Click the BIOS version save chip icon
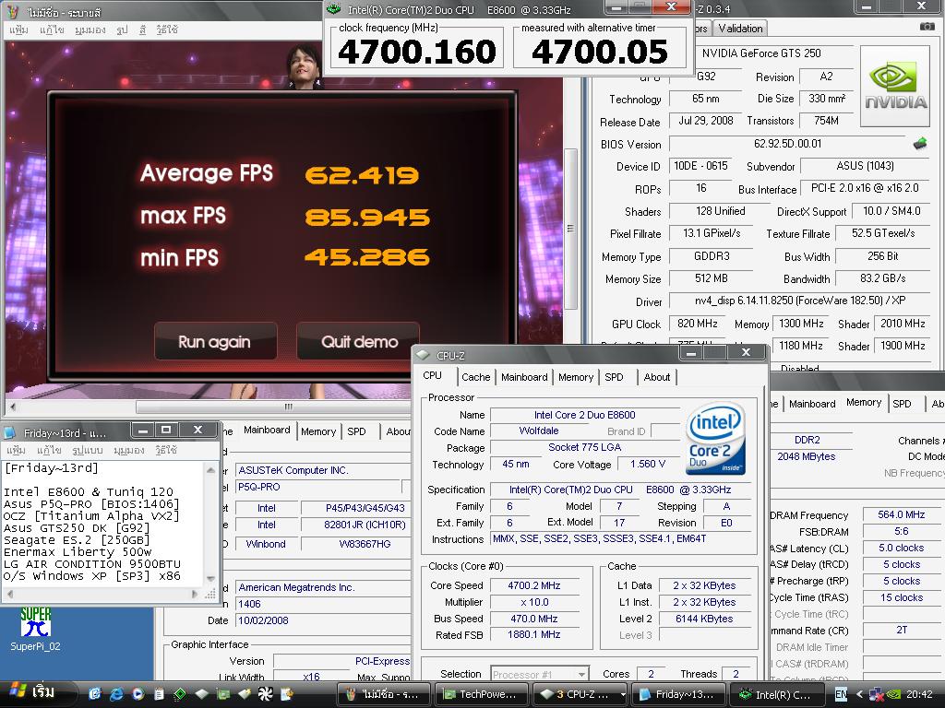This screenshot has height=708, width=945. 920,144
